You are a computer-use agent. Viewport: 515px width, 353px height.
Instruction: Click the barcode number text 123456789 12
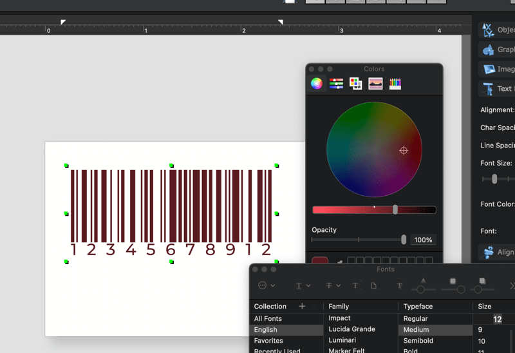point(171,250)
